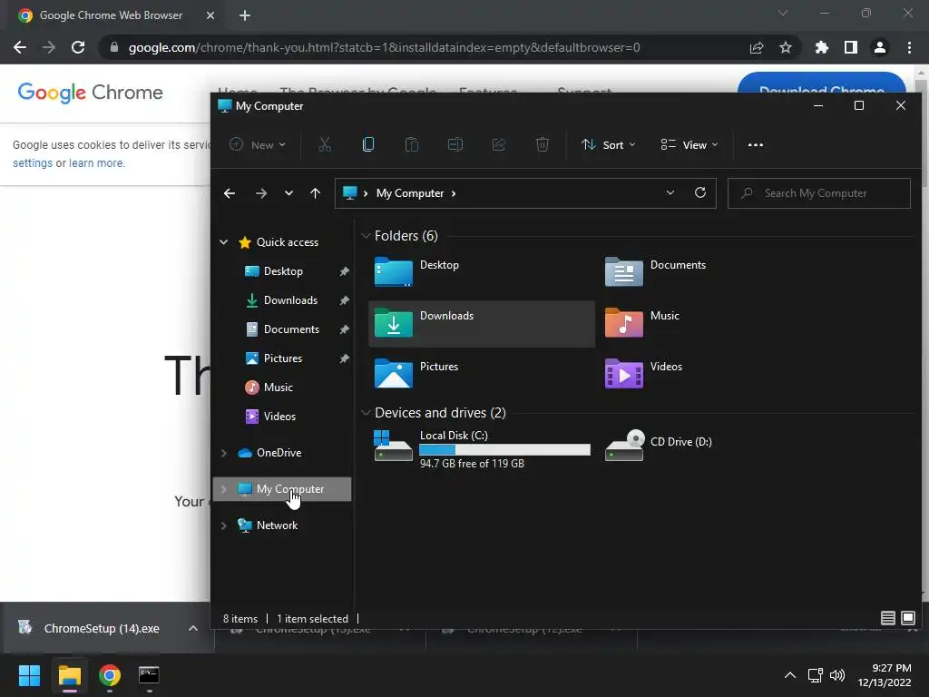Click the Rename icon in File Explorer toolbar
This screenshot has height=697, width=929.
click(455, 144)
